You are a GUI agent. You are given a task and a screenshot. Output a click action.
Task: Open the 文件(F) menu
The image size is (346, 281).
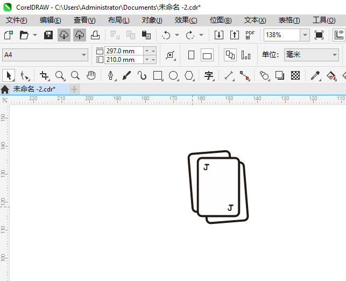pyautogui.click(x=16, y=20)
